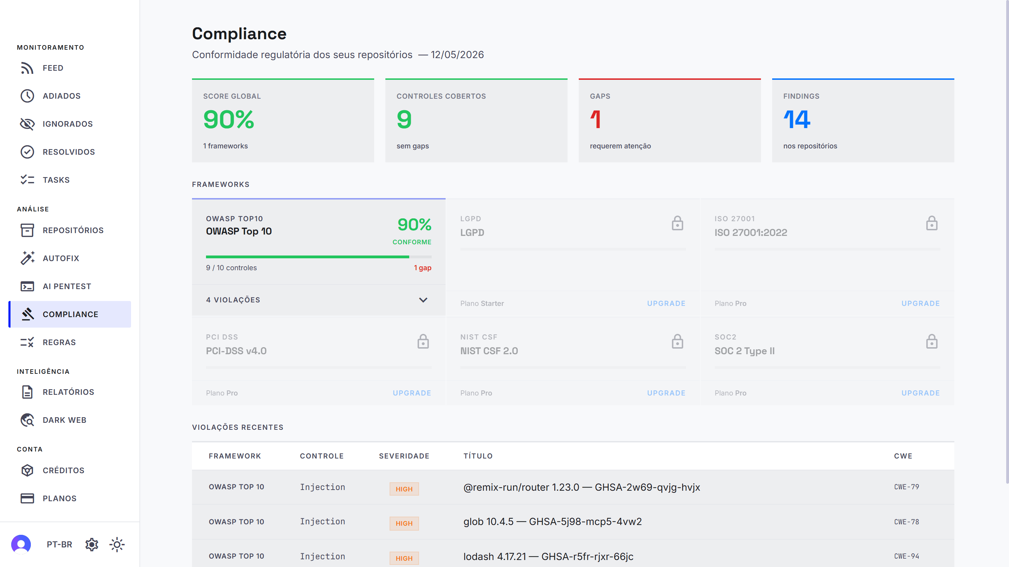
Task: Click the Compliance gavel icon
Action: pyautogui.click(x=27, y=314)
